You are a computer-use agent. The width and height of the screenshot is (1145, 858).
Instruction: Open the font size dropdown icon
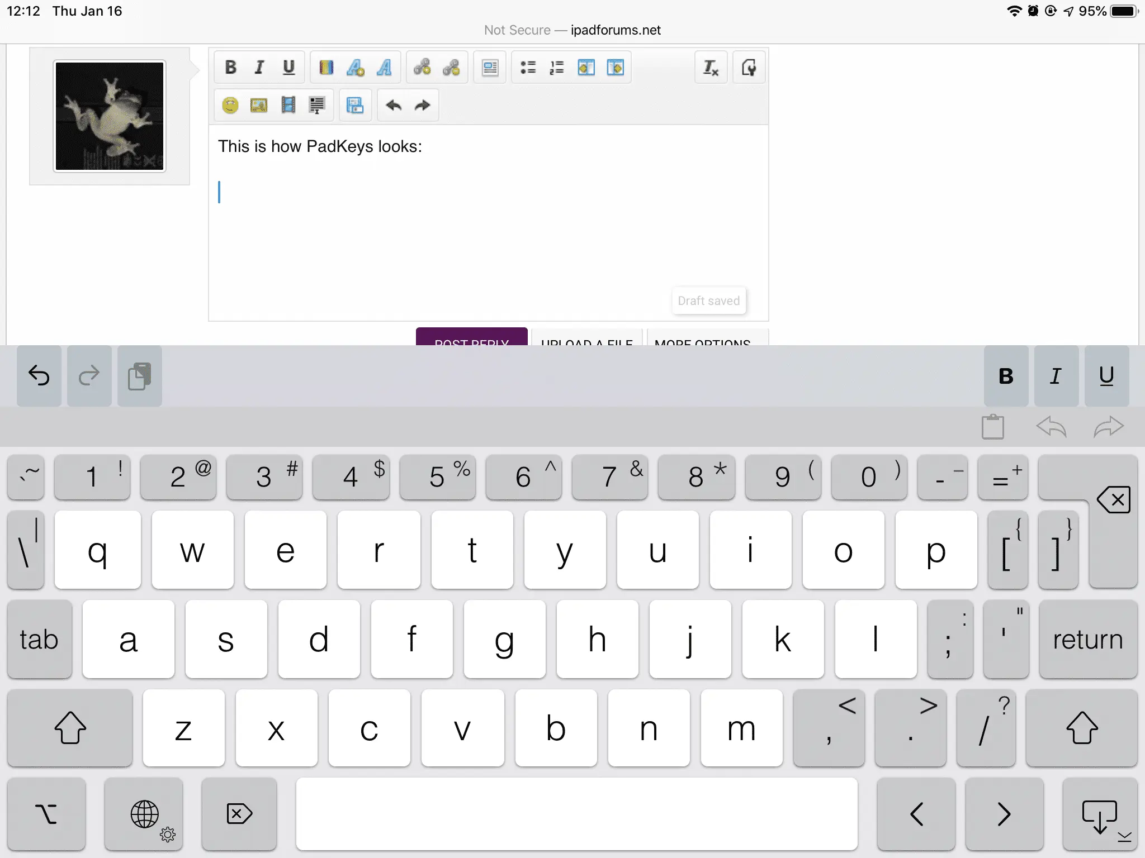[x=355, y=68]
